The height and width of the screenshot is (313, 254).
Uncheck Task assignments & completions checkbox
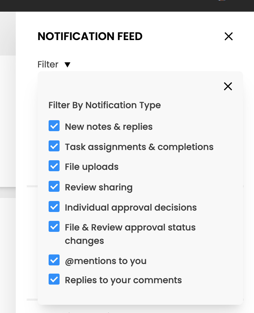(x=54, y=146)
